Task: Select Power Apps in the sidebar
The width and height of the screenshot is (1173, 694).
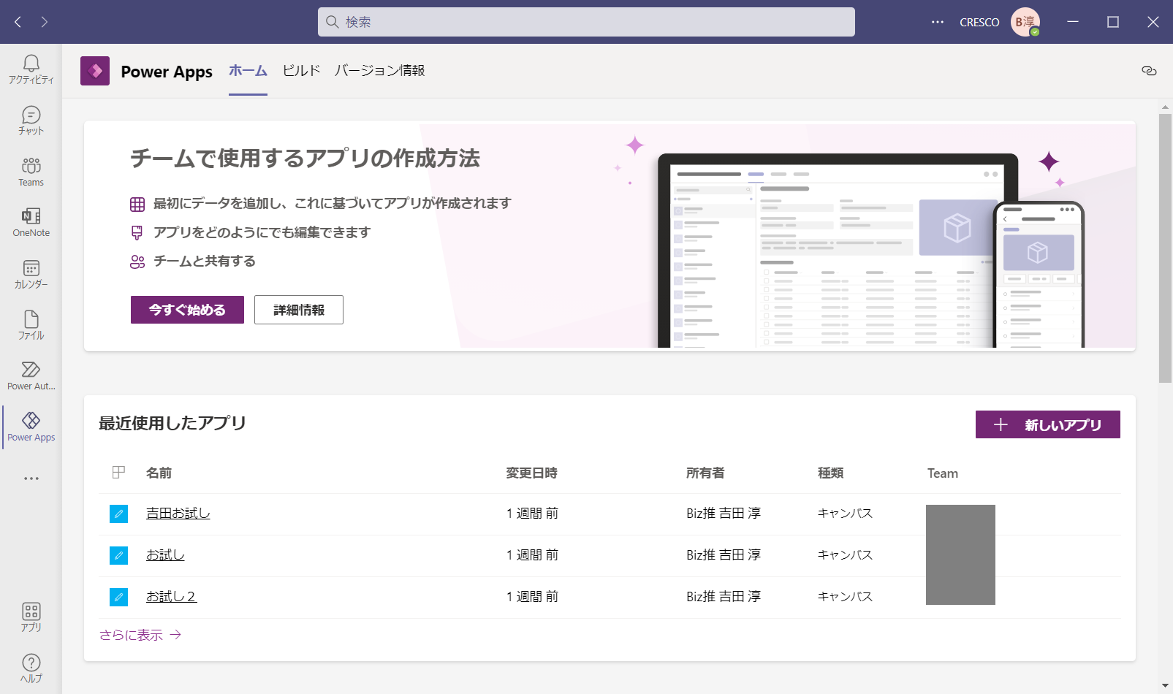Action: click(x=31, y=427)
